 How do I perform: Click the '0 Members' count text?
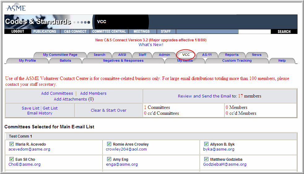coord(236,107)
